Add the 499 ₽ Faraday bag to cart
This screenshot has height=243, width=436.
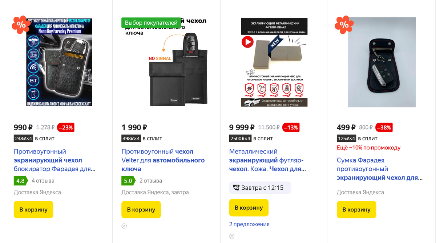356,210
